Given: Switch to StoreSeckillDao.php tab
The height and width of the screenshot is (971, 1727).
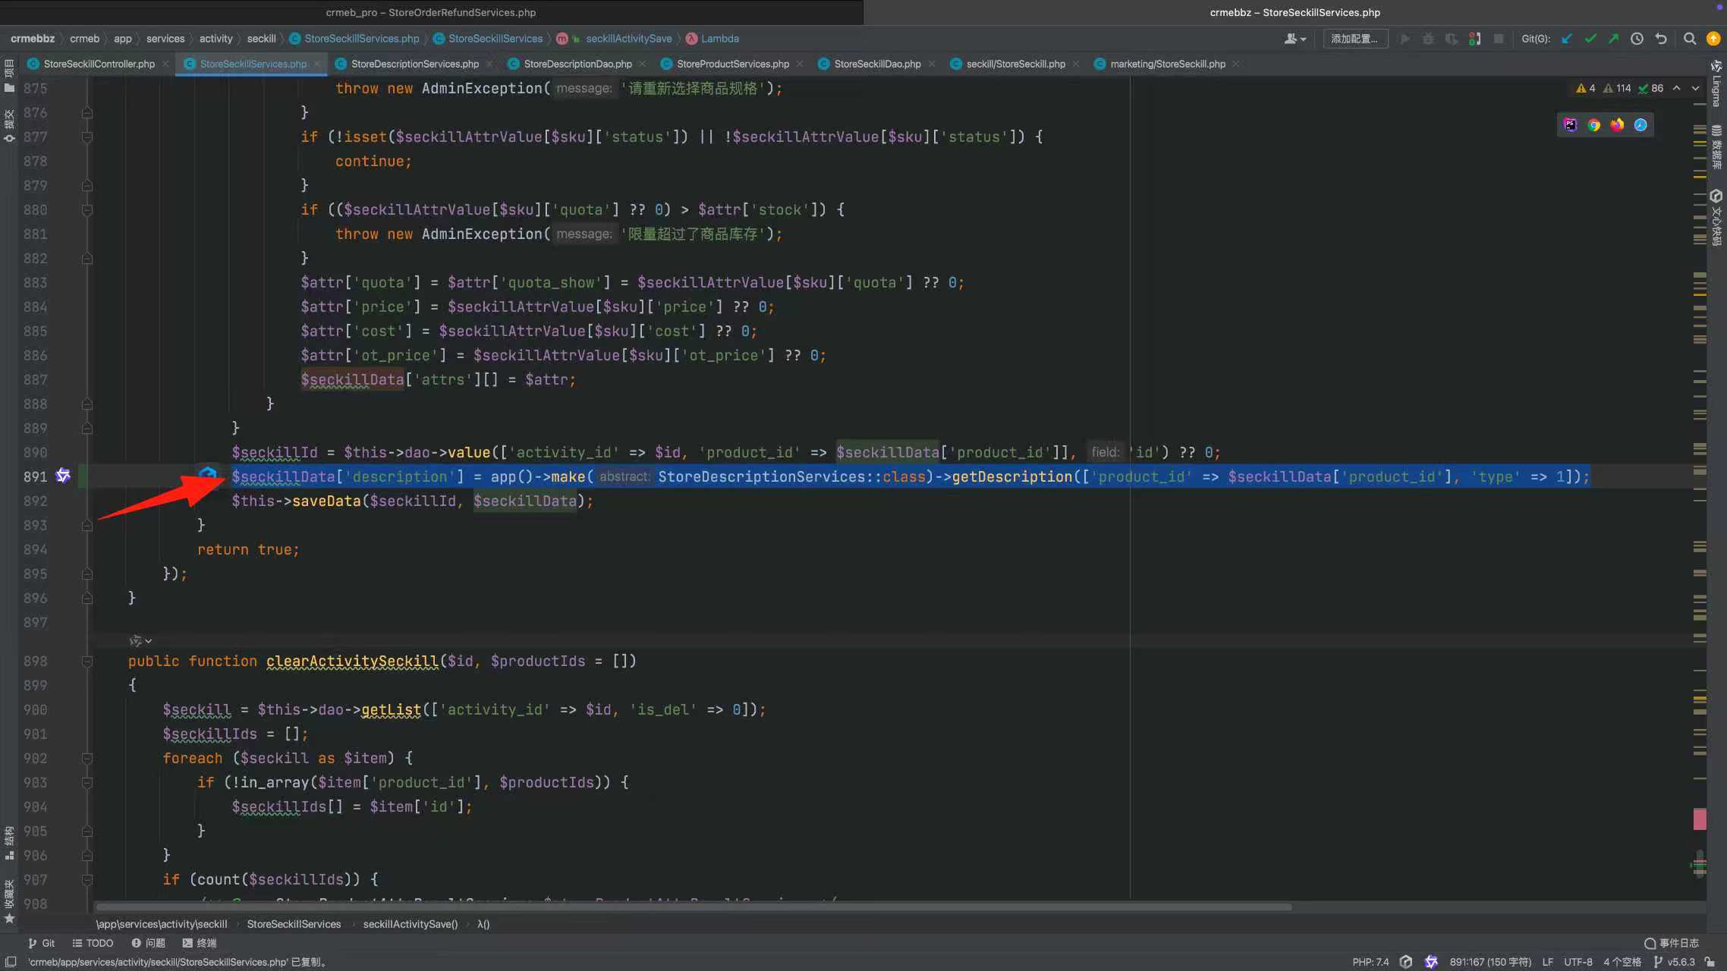Looking at the screenshot, I should (877, 64).
